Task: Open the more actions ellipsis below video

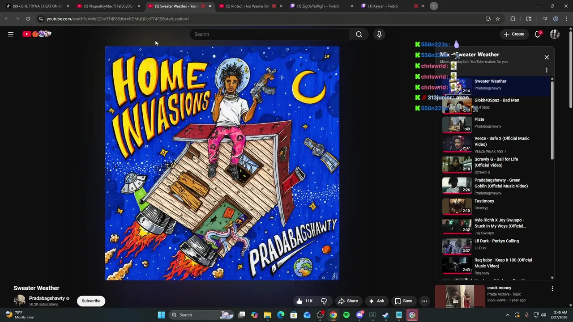Action: click(x=424, y=301)
